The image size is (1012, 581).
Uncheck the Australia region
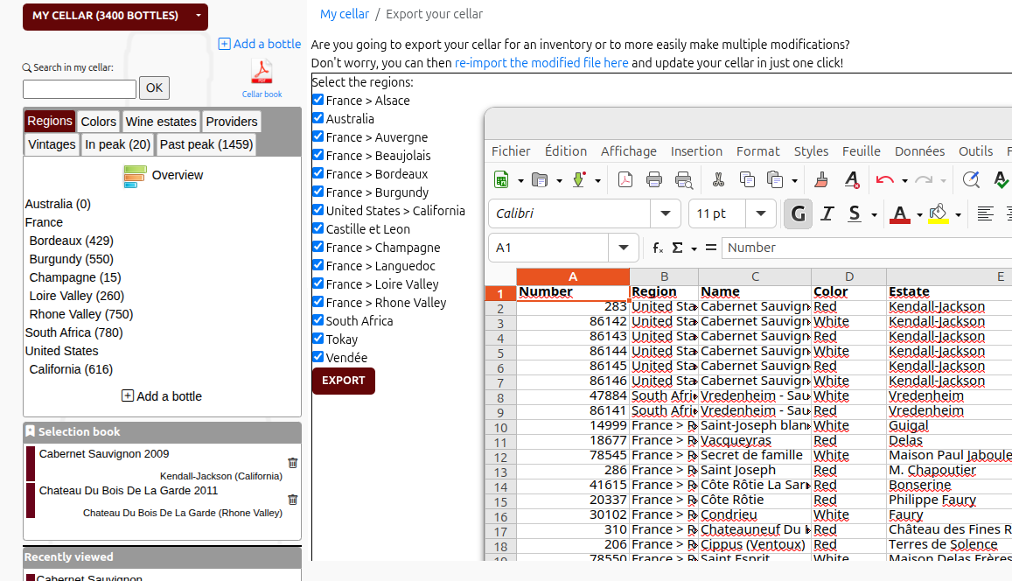(317, 118)
